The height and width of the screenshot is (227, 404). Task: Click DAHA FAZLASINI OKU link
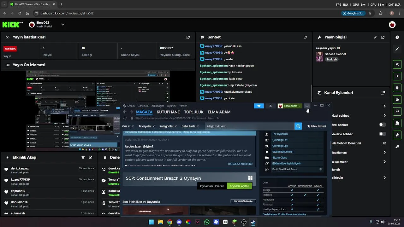coord(240,164)
